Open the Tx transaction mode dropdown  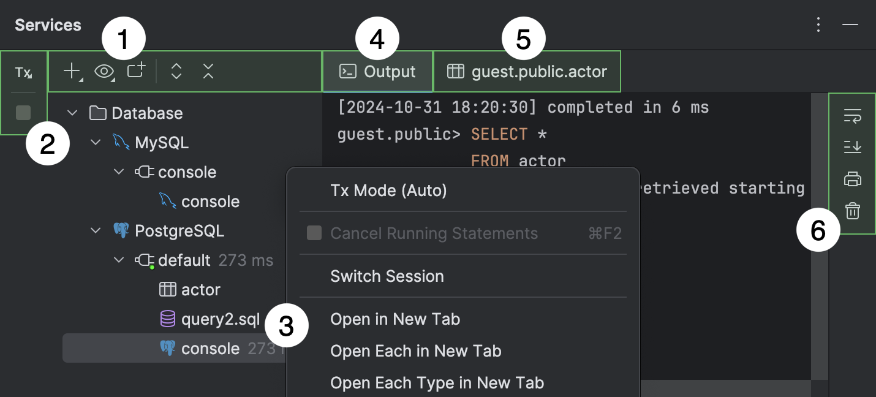pos(23,73)
